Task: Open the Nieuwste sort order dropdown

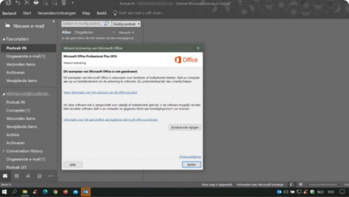Action: pos(126,32)
